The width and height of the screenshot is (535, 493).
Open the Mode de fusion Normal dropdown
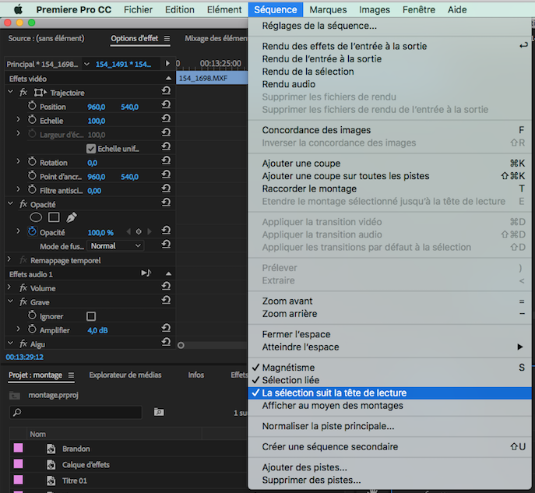coord(116,246)
